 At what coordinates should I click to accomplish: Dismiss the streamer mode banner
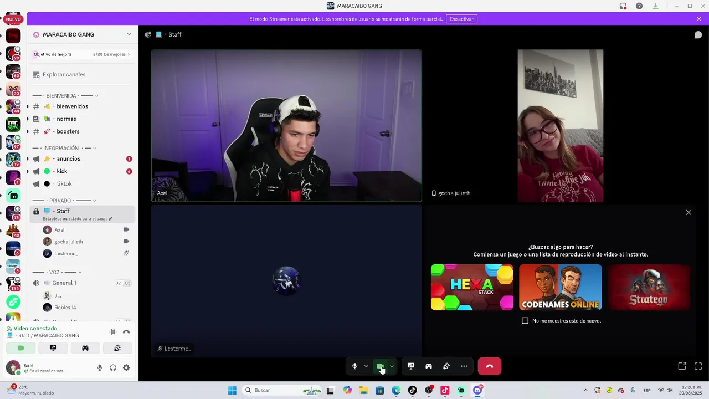click(x=699, y=19)
